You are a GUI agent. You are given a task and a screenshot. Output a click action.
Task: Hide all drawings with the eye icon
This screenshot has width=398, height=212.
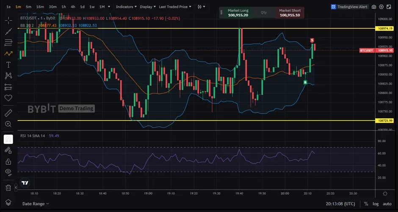(8, 172)
